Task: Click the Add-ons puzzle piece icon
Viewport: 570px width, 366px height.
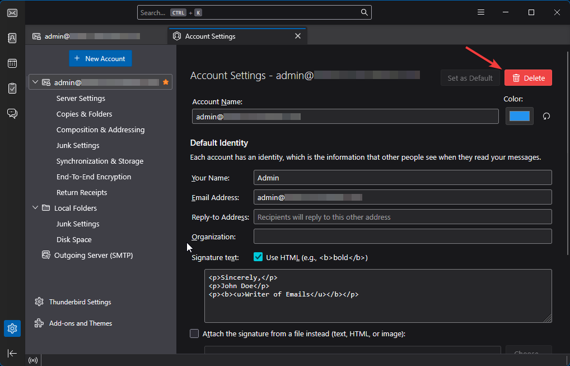Action: click(39, 323)
